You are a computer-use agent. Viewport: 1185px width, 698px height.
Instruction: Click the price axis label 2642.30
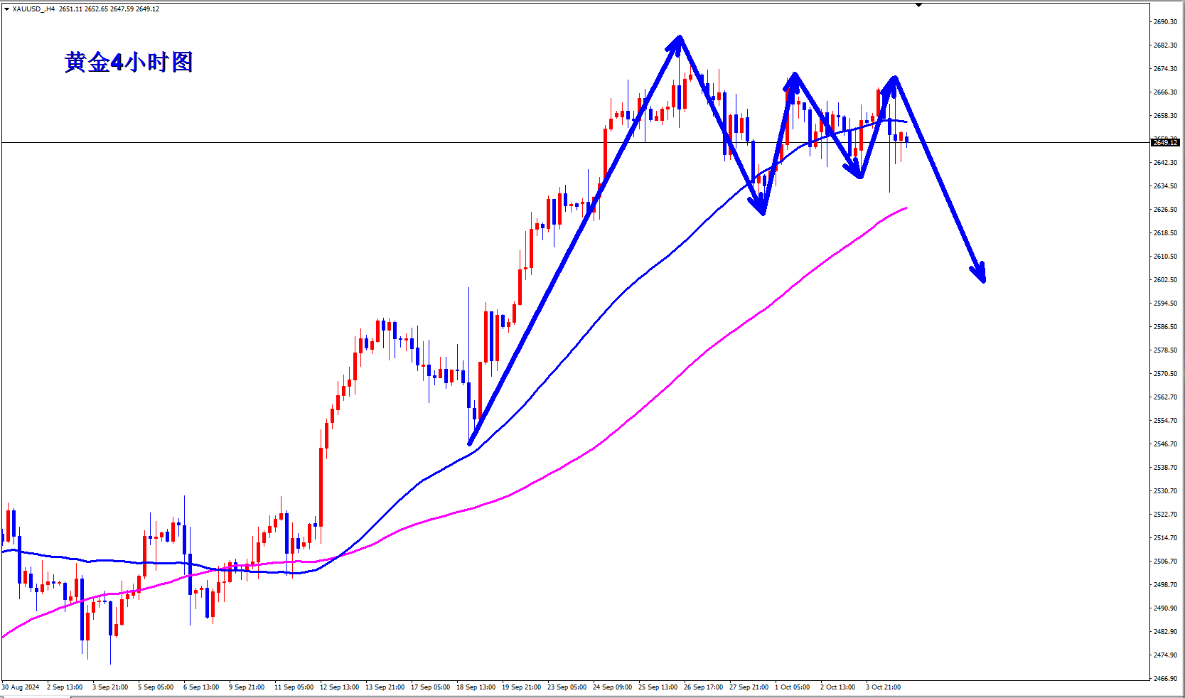click(x=1165, y=163)
